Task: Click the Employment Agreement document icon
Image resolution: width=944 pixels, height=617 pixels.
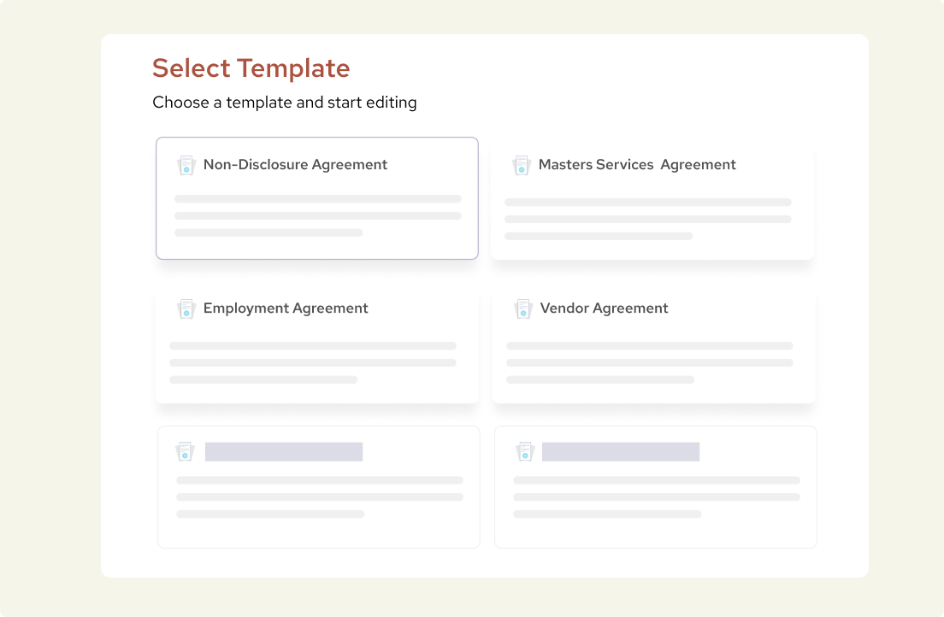Action: tap(186, 308)
